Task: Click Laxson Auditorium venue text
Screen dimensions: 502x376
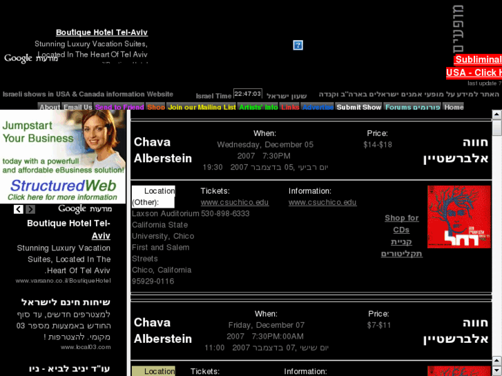Action: pos(166,213)
